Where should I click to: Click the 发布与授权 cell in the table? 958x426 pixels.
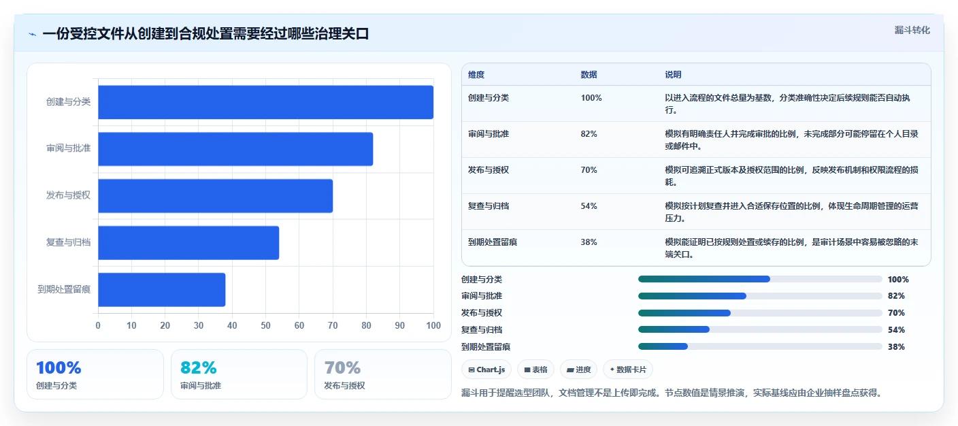tap(489, 170)
